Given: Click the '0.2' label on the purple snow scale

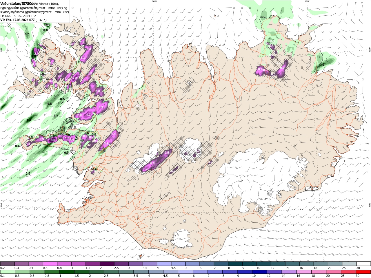Looking at the screenshot, I should 2,268.
